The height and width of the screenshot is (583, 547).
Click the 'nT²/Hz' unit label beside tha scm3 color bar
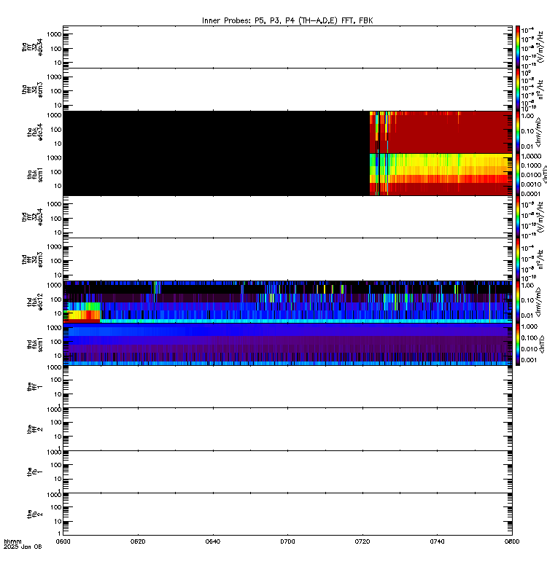[540, 90]
